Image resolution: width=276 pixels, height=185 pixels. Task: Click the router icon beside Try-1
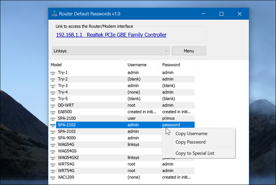pyautogui.click(x=53, y=73)
